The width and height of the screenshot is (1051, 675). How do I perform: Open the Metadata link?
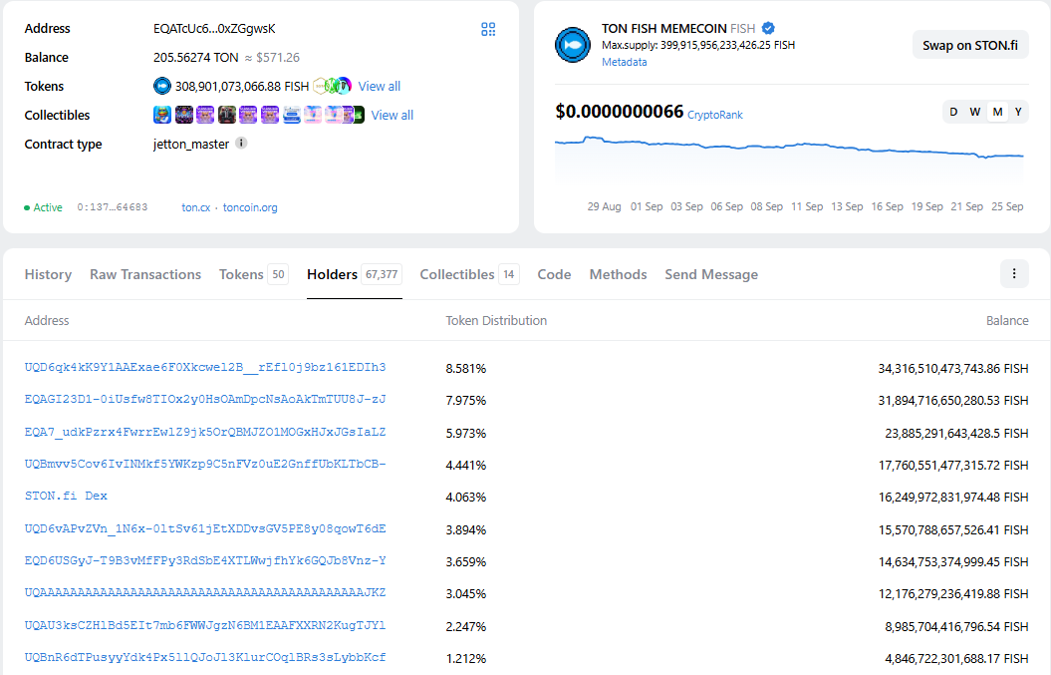click(624, 62)
